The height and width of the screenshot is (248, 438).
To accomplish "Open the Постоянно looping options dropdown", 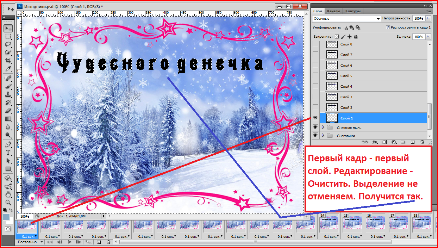I will 30,242.
